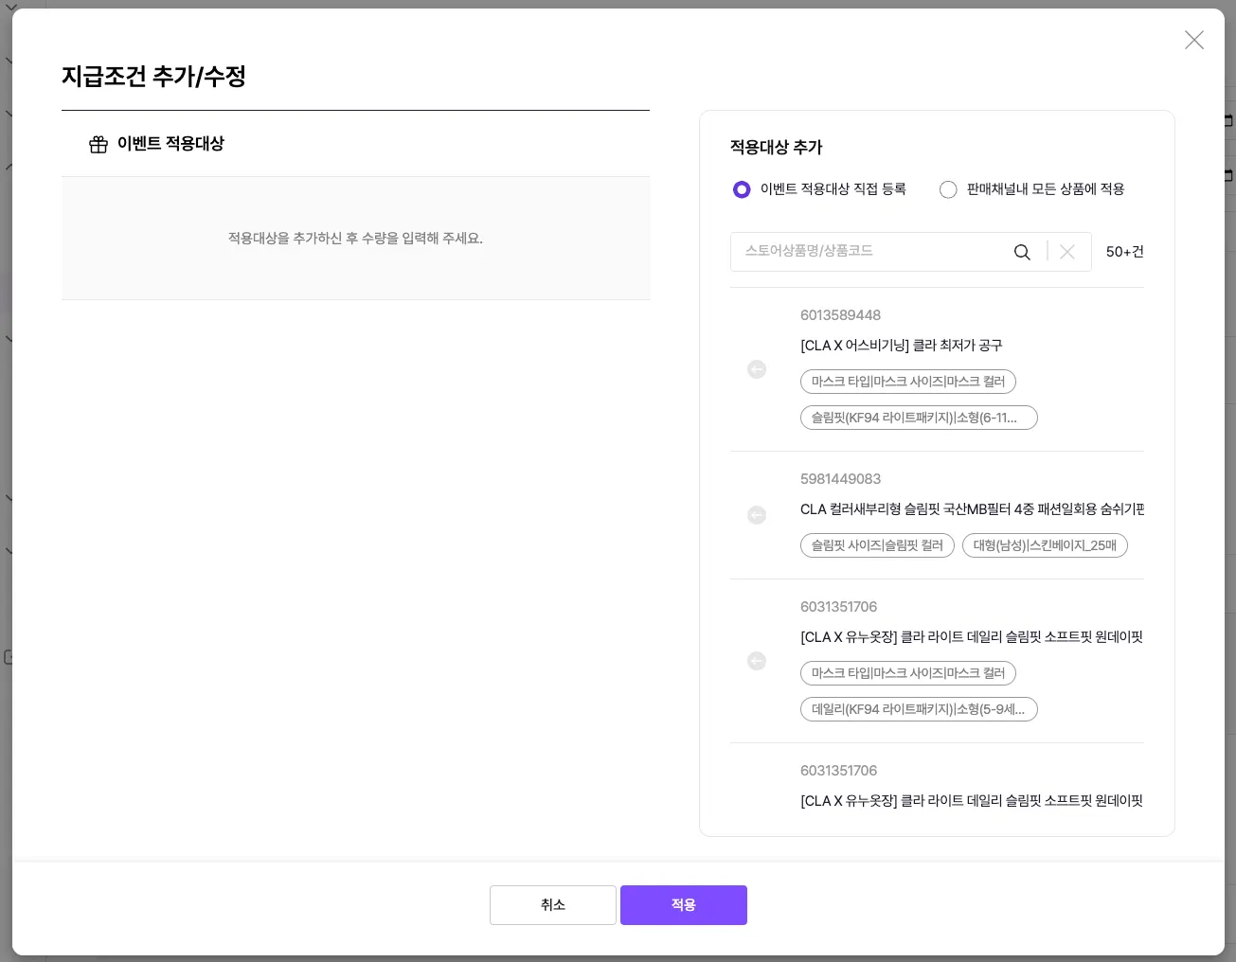This screenshot has width=1236, height=962.
Task: Click the 이벤트 적용대상 section label
Action: coord(170,144)
